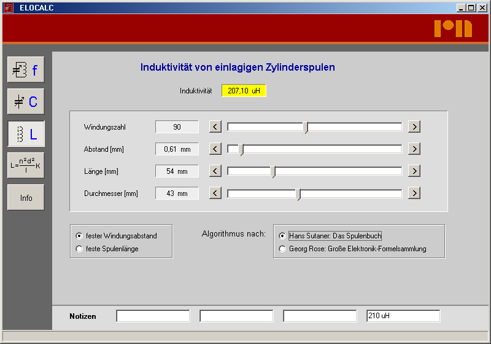This screenshot has width=491, height=344.
Task: Click the Notizen field containing '210 uH'
Action: (x=403, y=316)
